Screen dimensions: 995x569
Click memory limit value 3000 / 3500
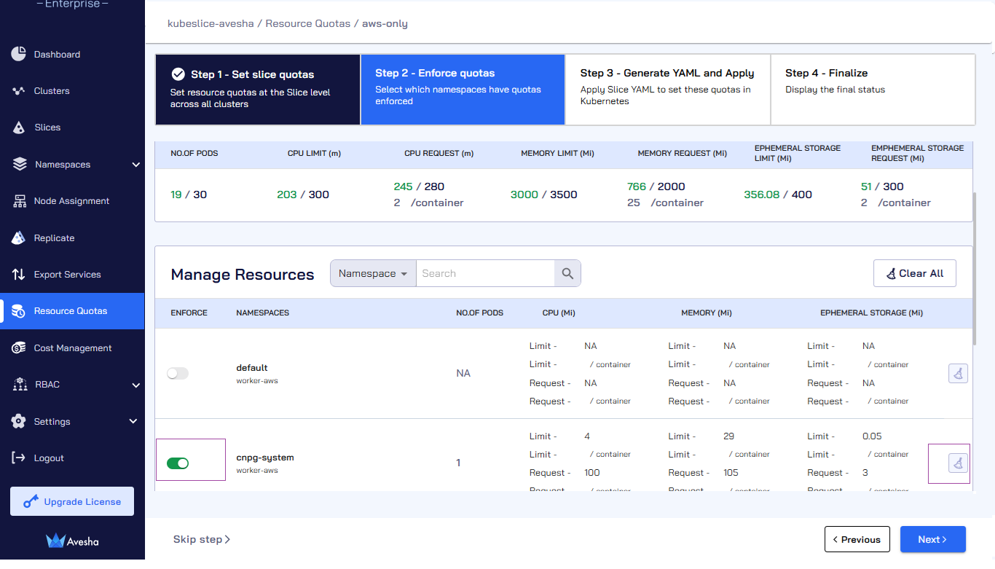[544, 195]
